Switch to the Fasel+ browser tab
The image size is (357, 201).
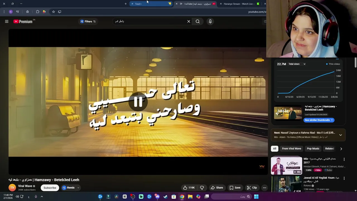[151, 4]
